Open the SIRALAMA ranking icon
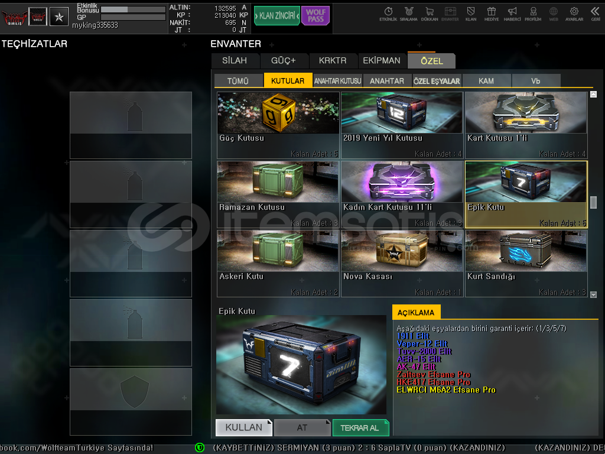605x454 pixels. 409,14
